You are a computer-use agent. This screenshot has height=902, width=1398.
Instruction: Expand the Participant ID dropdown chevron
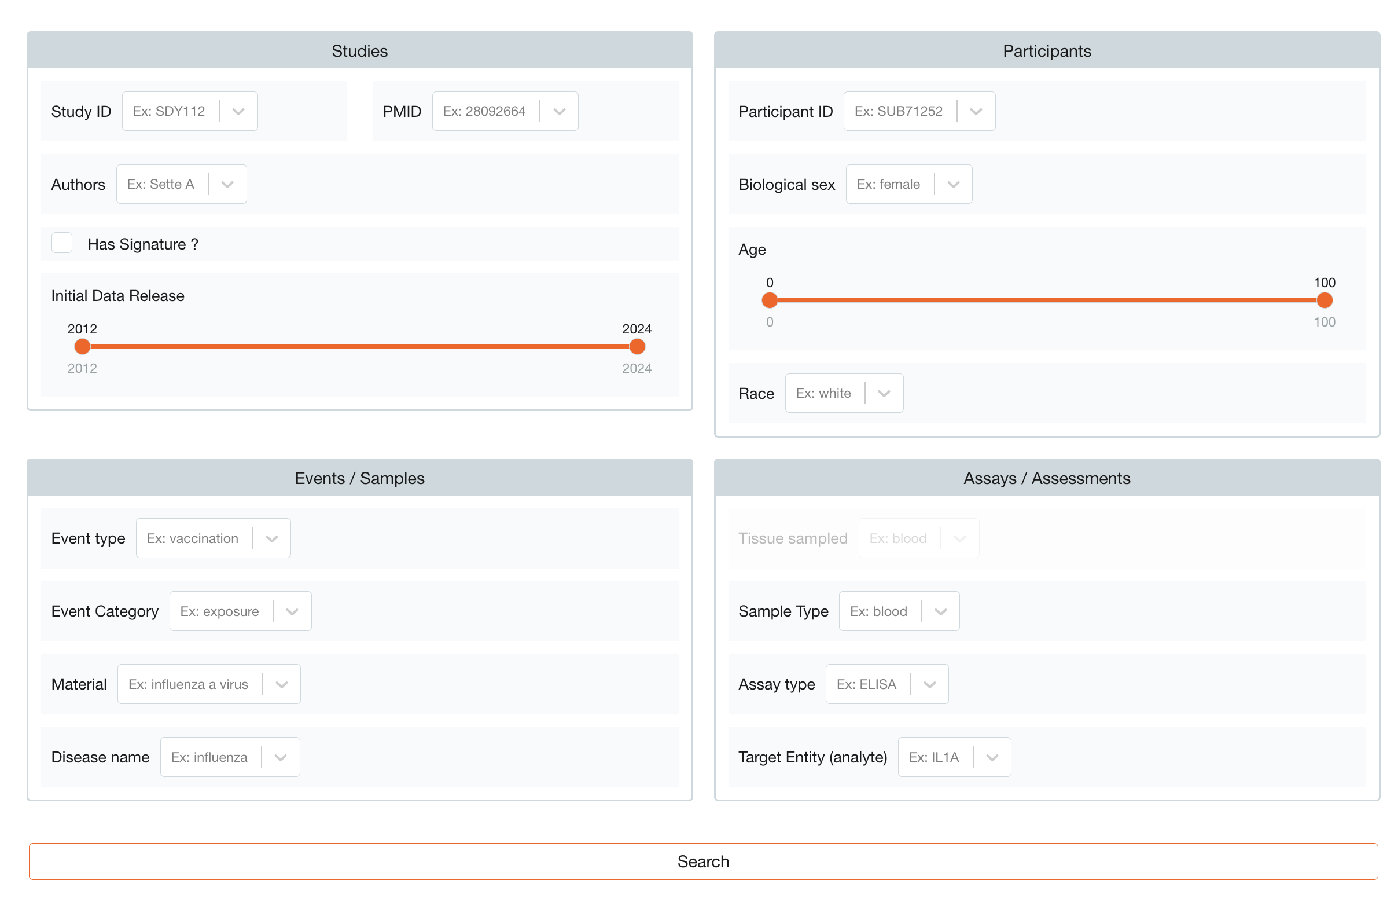976,111
